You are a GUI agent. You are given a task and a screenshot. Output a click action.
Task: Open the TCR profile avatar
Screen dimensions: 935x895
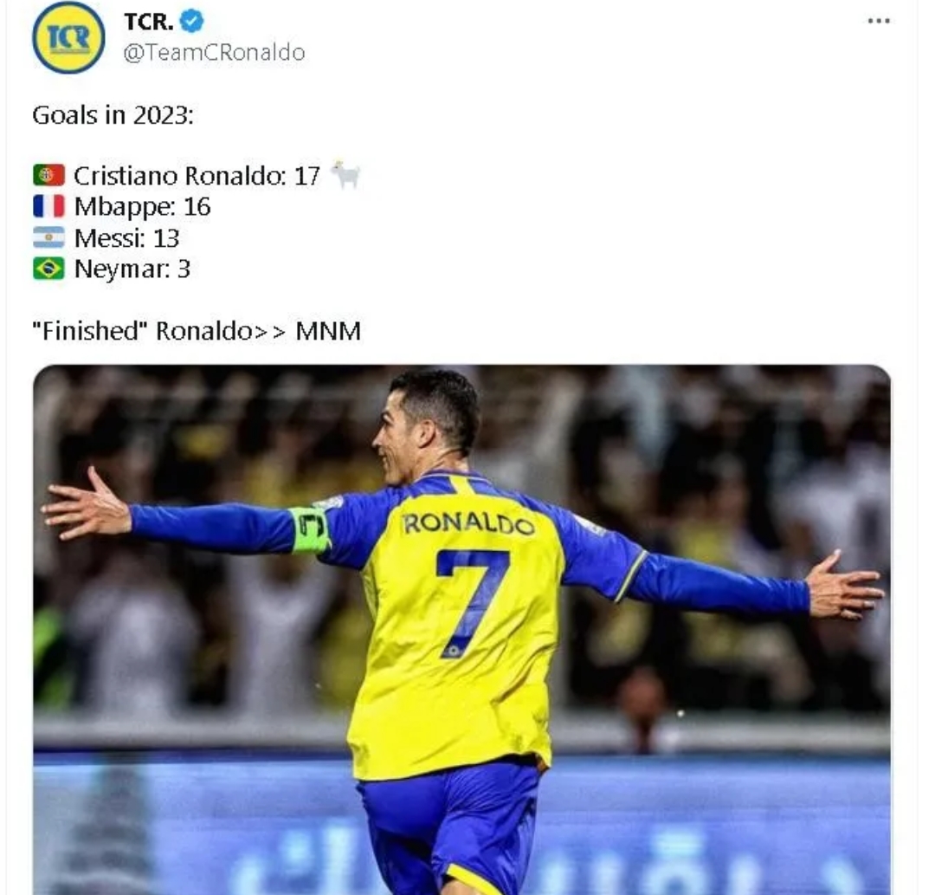(68, 37)
